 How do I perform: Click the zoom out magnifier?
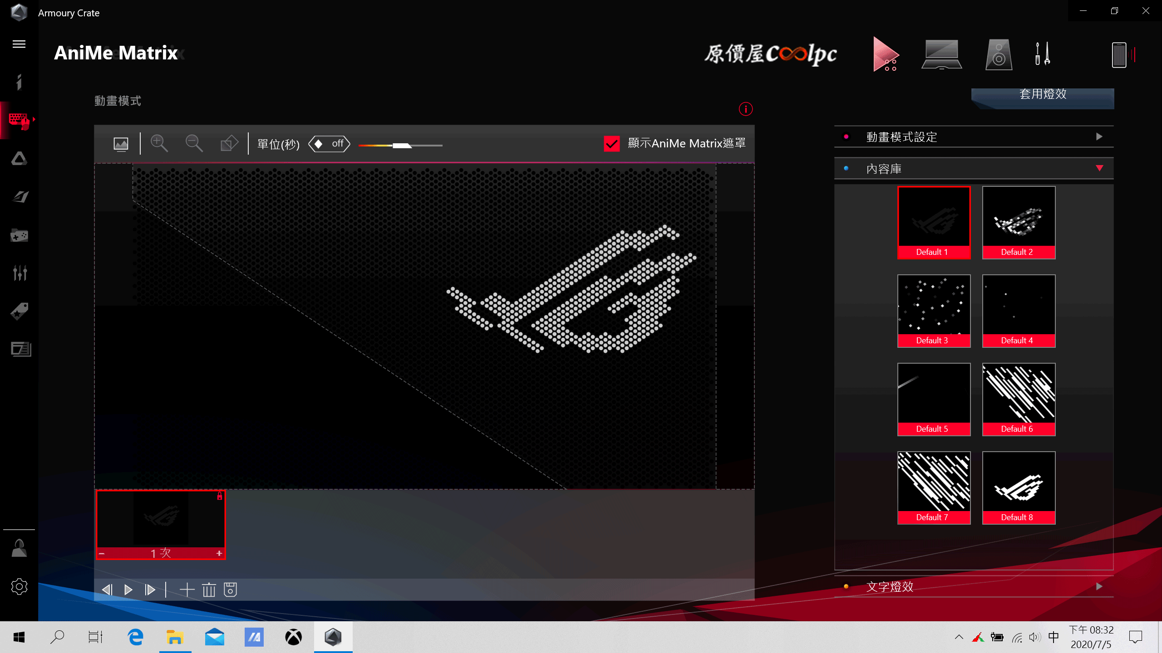[x=194, y=143]
